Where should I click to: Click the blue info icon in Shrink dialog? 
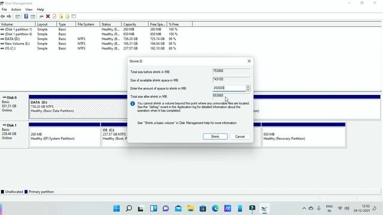[x=133, y=103]
